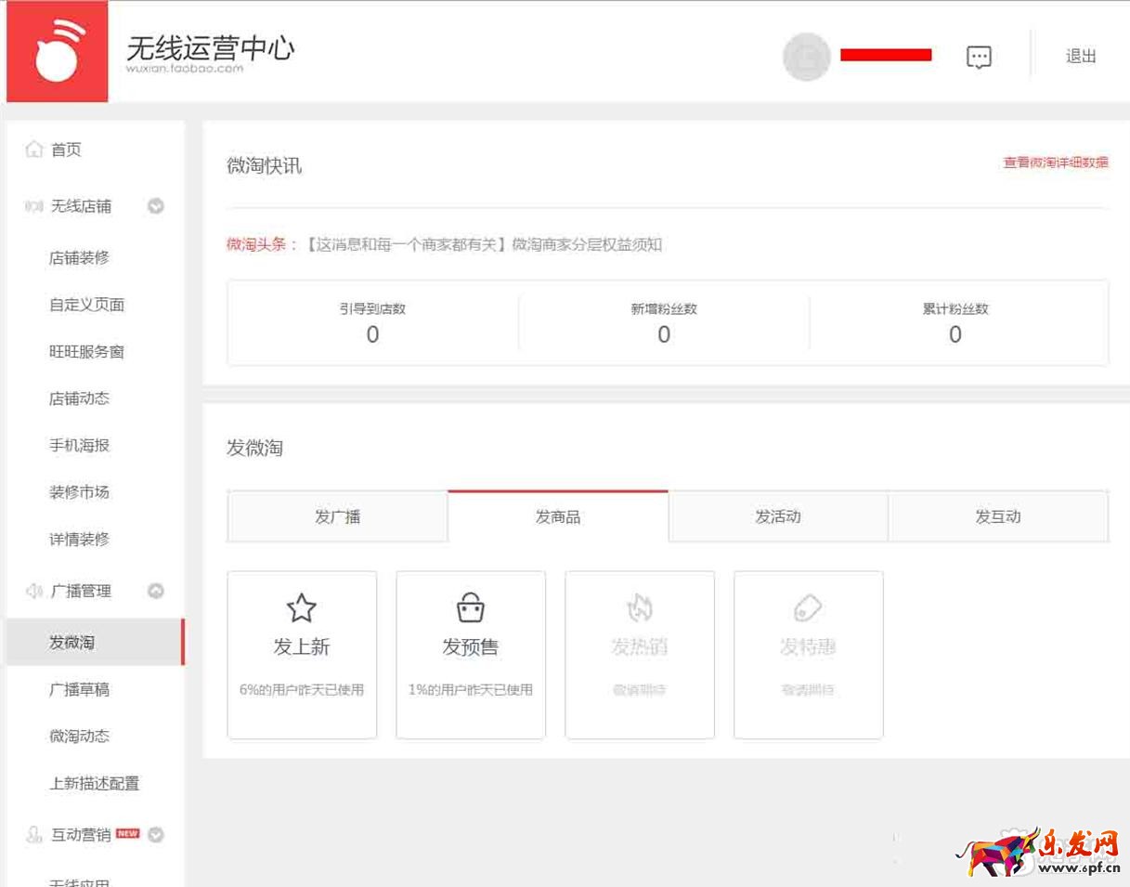Open 上新描述配置 in the sidebar
The image size is (1130, 887).
pos(94,783)
